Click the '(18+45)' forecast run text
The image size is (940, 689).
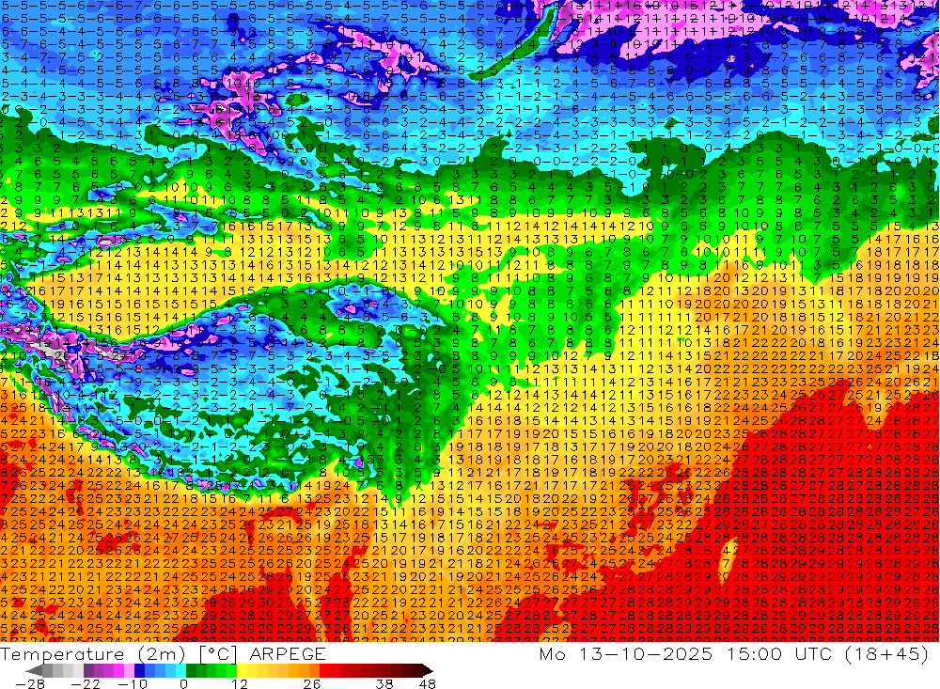coord(887,653)
